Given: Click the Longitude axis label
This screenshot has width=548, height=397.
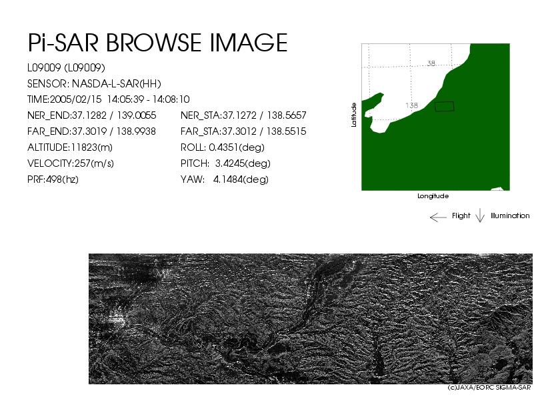Looking at the screenshot, I should tap(433, 196).
